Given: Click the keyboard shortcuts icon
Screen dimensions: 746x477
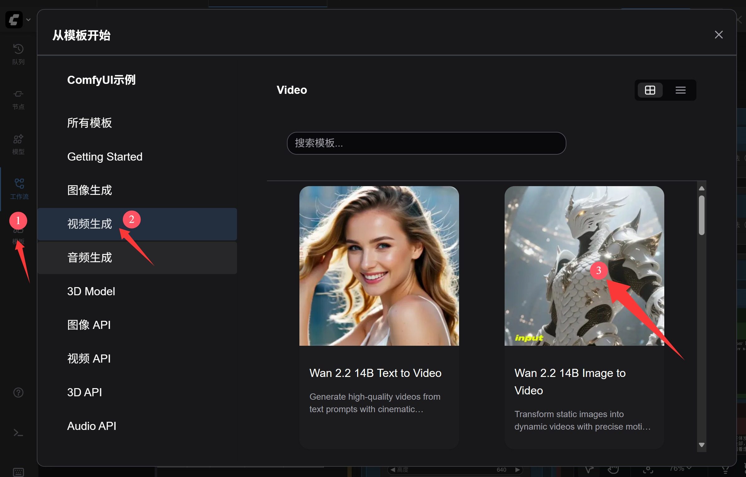Looking at the screenshot, I should point(18,472).
